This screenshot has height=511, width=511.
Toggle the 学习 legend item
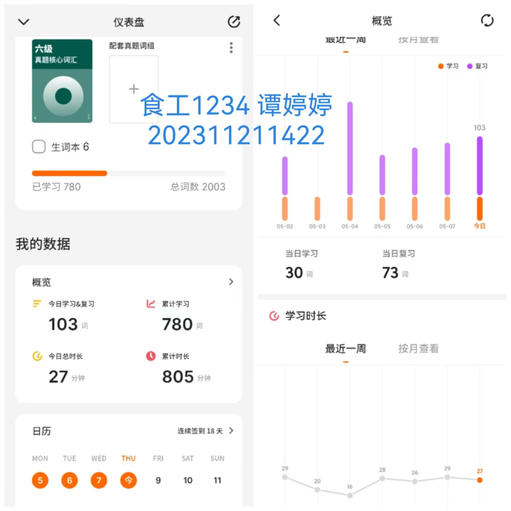(x=448, y=66)
